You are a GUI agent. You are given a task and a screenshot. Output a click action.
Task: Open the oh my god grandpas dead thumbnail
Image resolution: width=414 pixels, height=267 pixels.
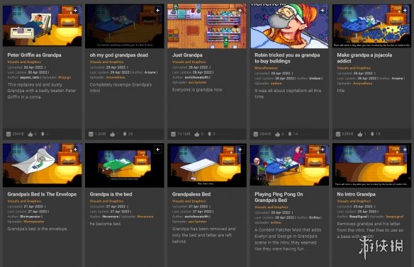pos(125,26)
